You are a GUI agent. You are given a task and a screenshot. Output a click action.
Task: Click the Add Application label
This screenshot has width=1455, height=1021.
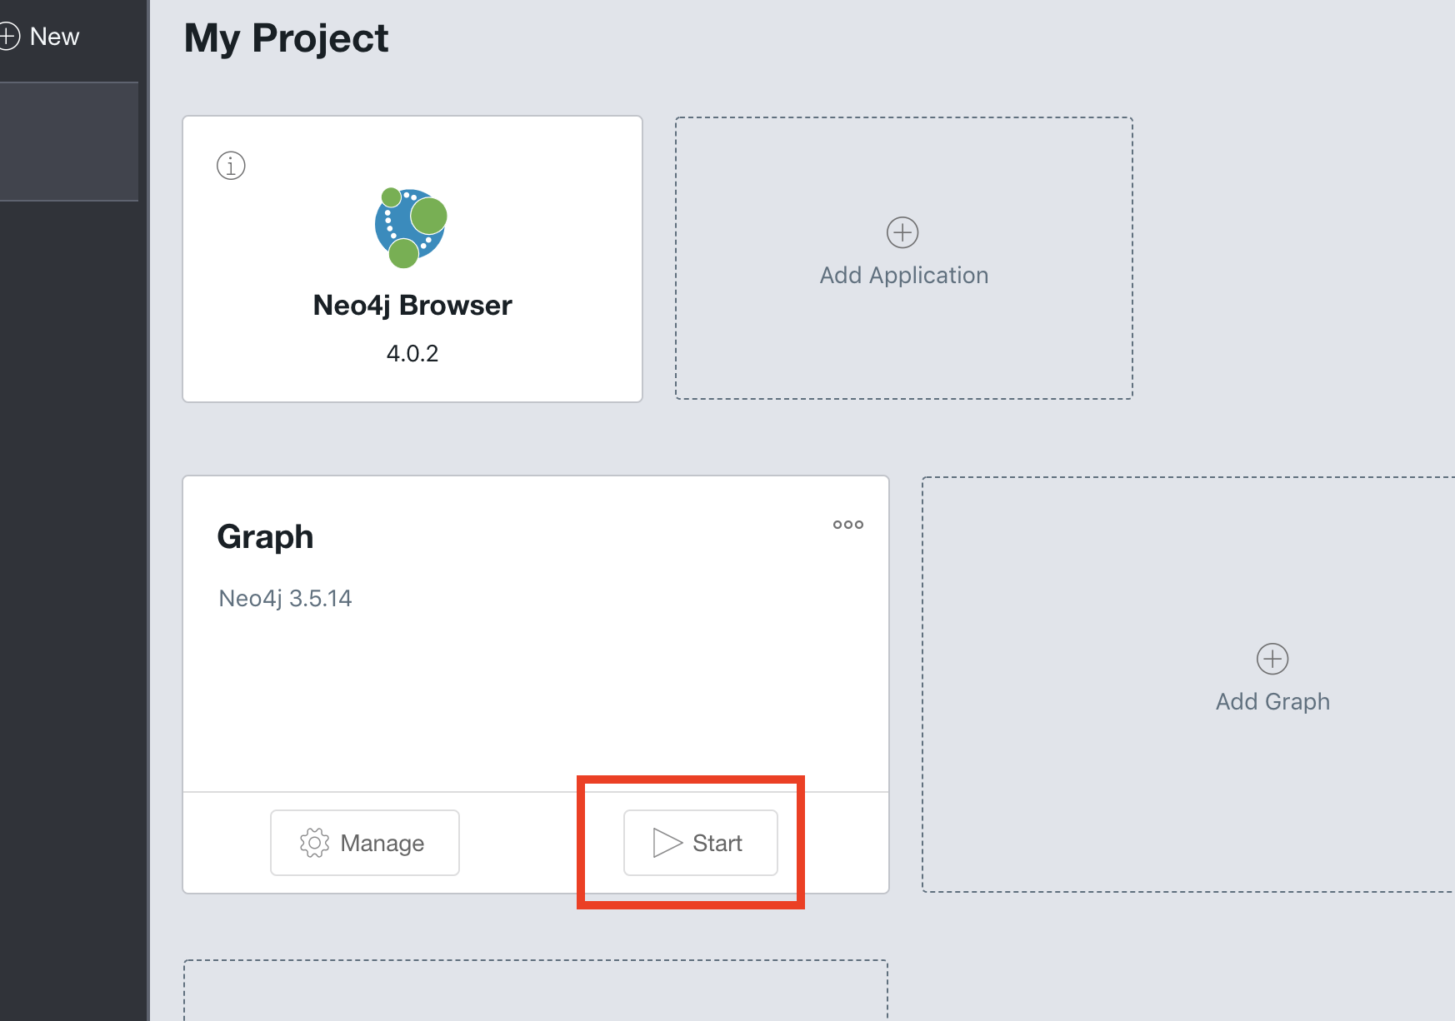(904, 276)
